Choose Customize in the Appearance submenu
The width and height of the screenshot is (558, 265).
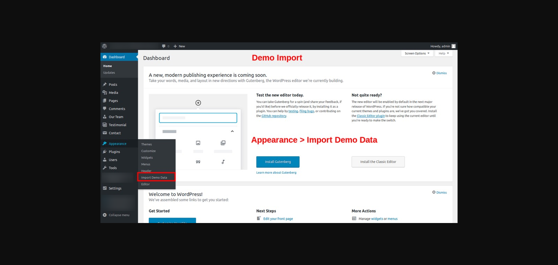tap(148, 151)
